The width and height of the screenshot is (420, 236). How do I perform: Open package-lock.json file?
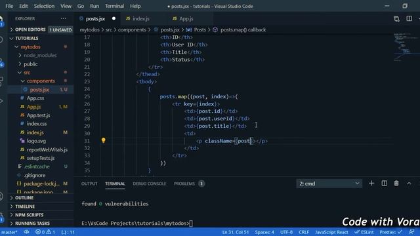pyautogui.click(x=41, y=184)
